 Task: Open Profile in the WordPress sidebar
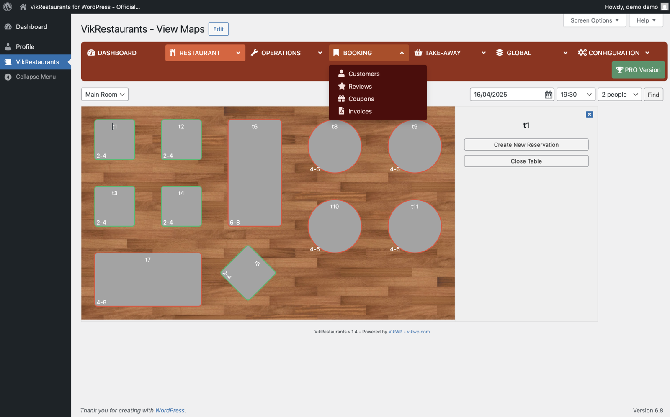pyautogui.click(x=36, y=47)
